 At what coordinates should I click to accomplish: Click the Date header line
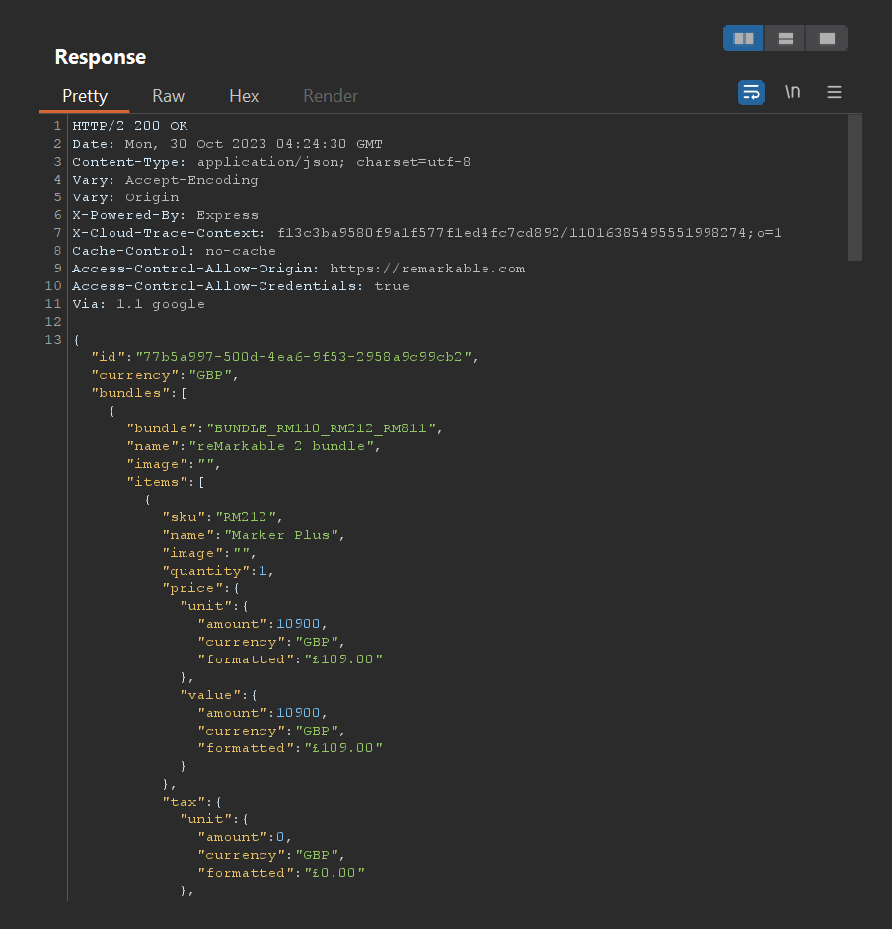point(227,144)
